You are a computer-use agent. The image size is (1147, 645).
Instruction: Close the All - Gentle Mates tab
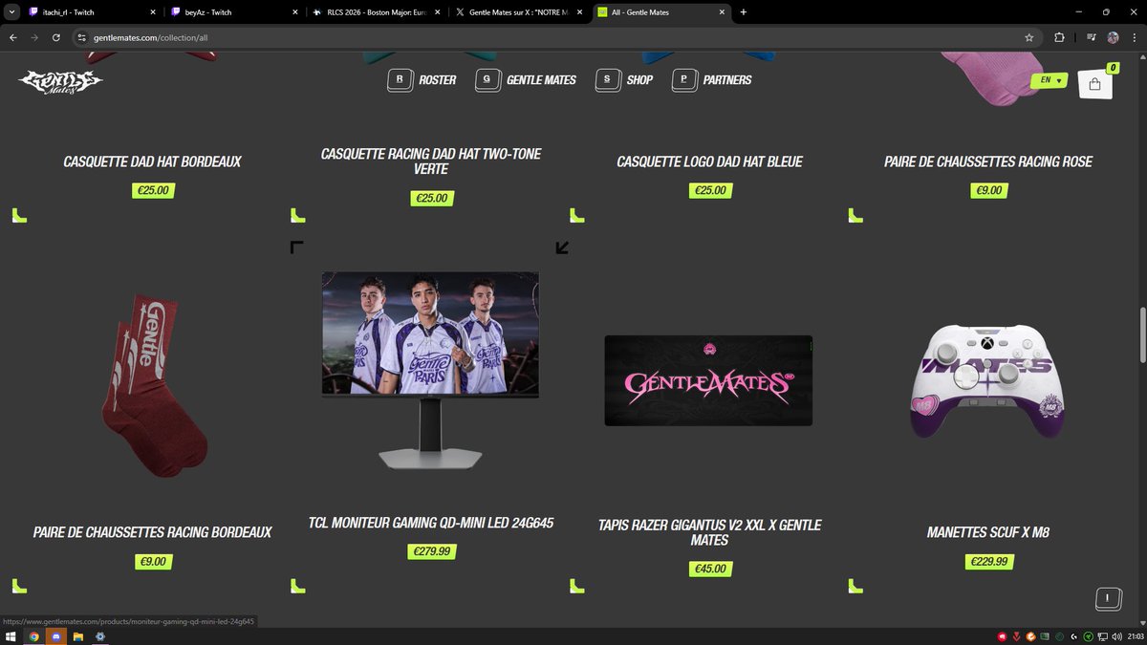point(720,12)
